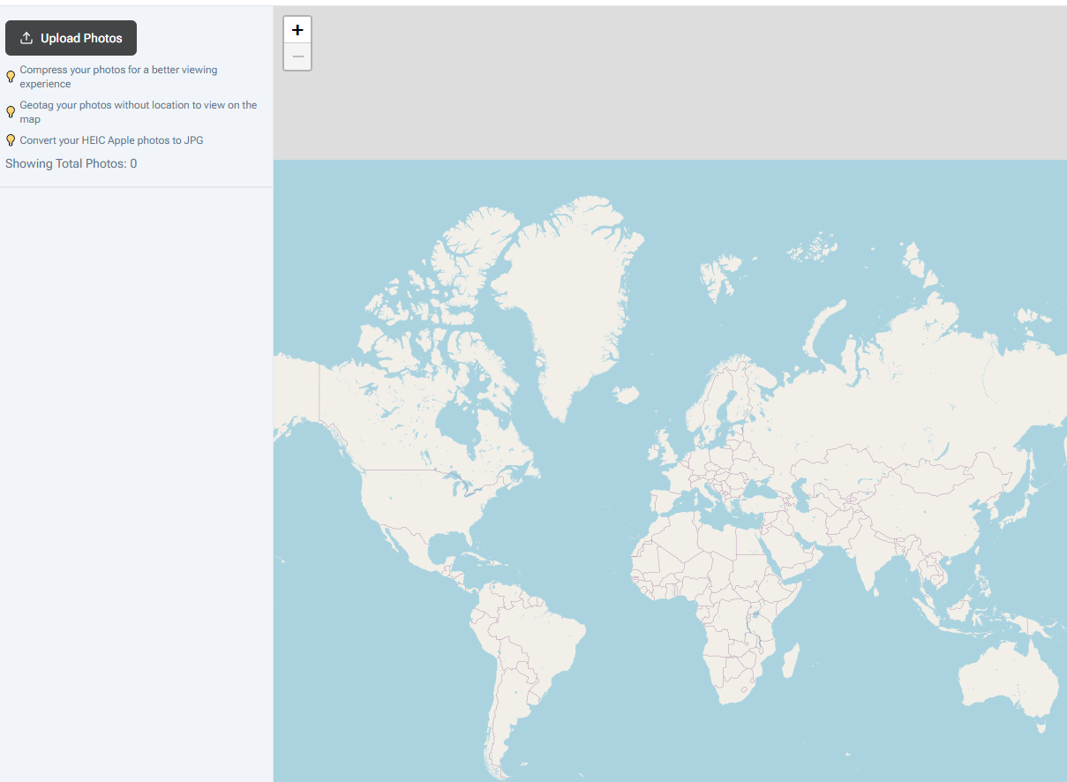Zoom in using the plus icon

(297, 29)
